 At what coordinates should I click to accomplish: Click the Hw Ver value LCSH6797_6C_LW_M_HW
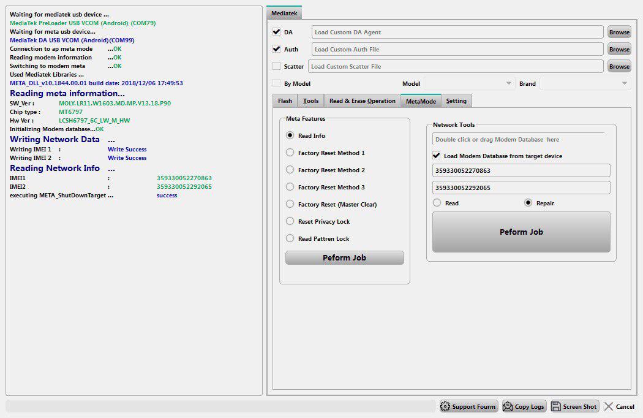click(94, 120)
